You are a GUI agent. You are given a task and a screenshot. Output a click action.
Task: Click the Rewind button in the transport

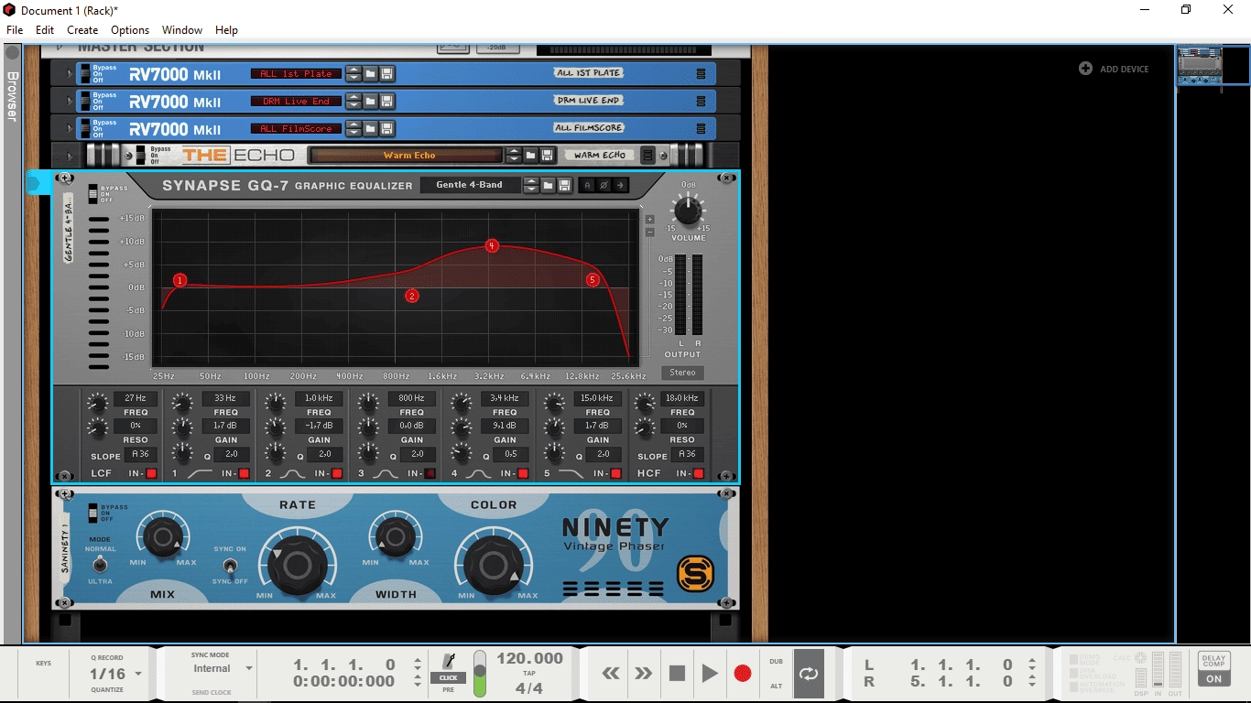[610, 674]
